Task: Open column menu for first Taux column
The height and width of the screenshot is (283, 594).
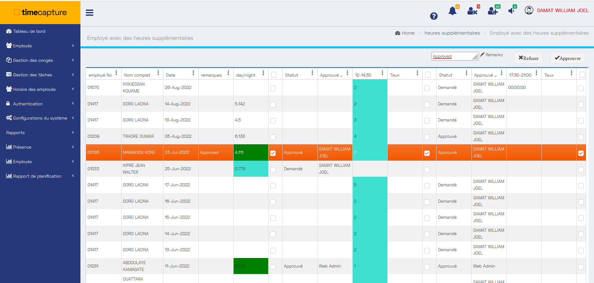Action: [x=417, y=73]
